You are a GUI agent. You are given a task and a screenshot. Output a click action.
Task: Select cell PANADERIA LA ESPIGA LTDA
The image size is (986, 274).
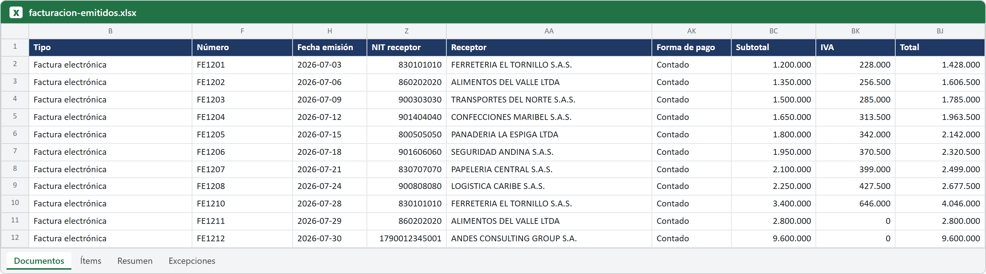point(549,135)
